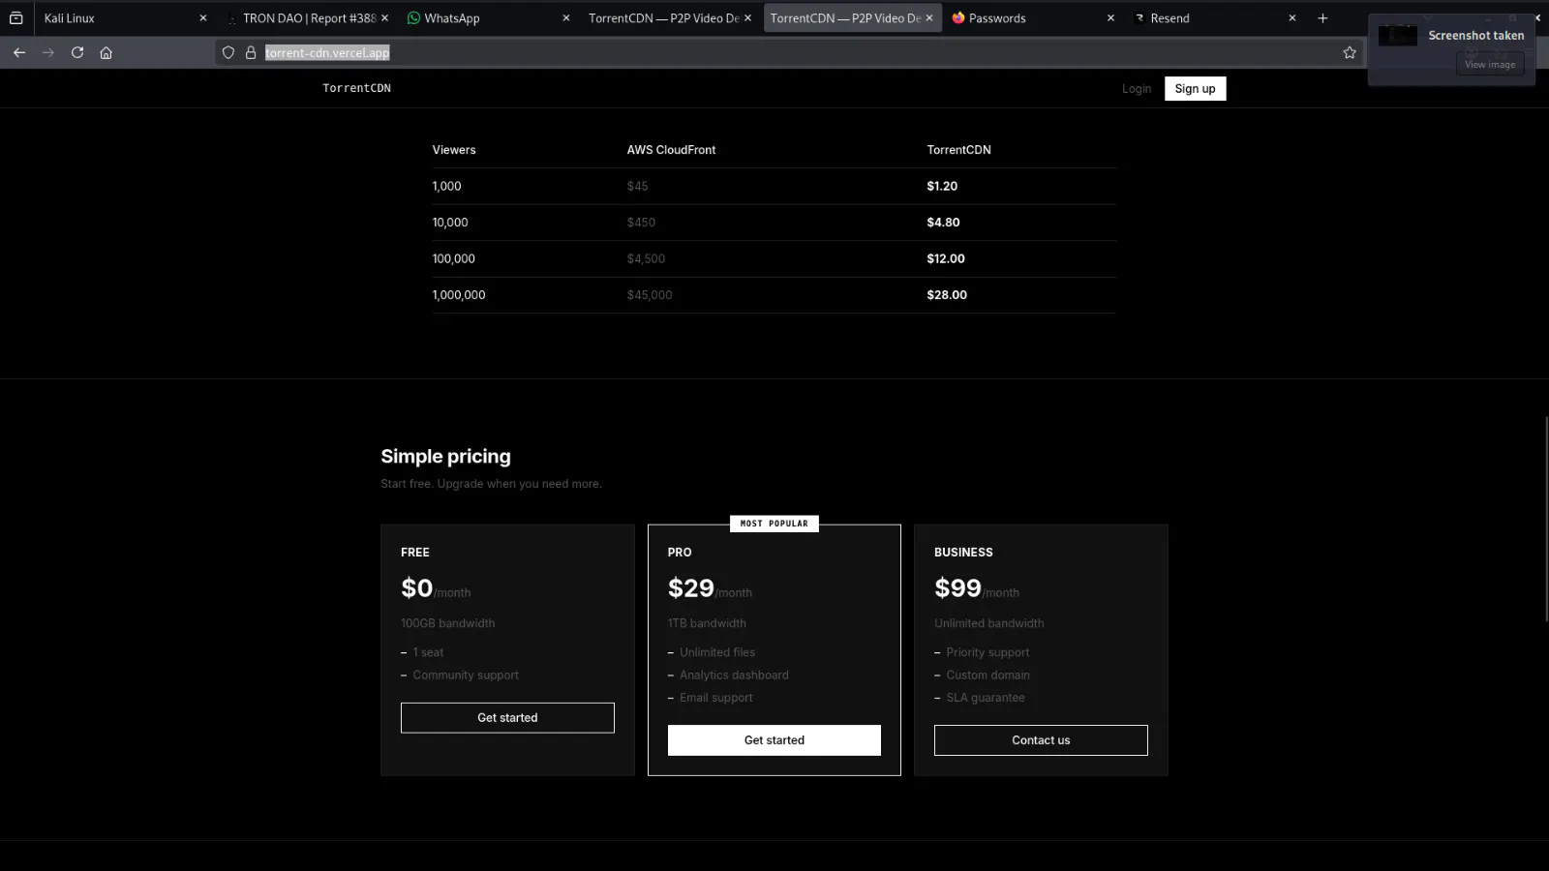Close the Passwords tab
Screen dimensions: 1549x871
coord(1110,18)
